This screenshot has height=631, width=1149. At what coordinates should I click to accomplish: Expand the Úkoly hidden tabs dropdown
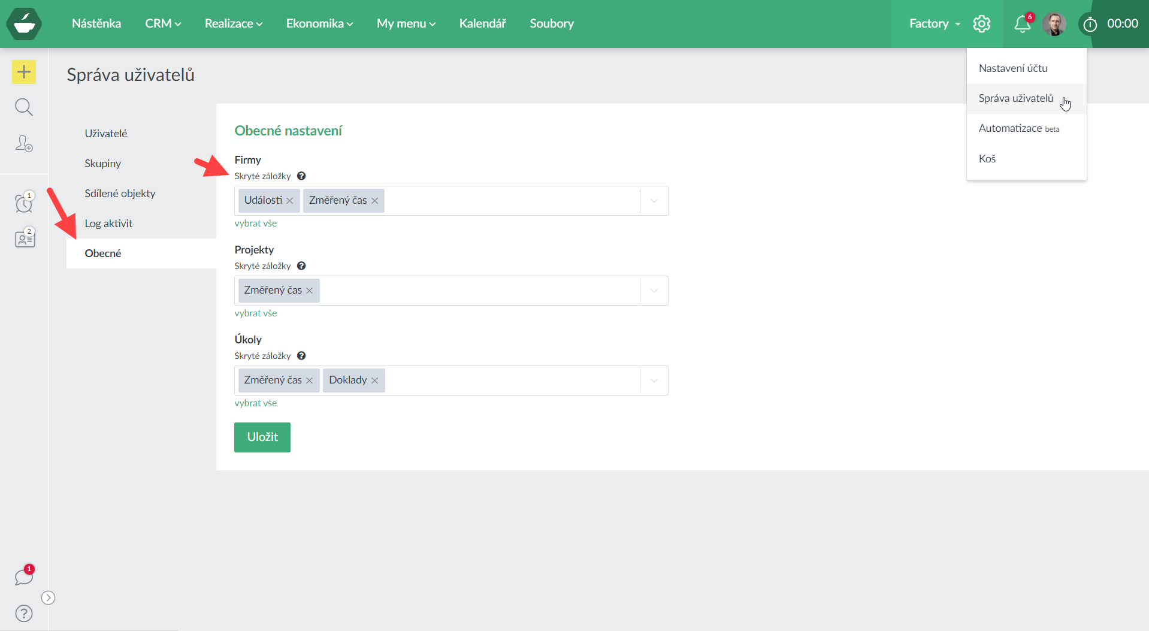coord(654,381)
